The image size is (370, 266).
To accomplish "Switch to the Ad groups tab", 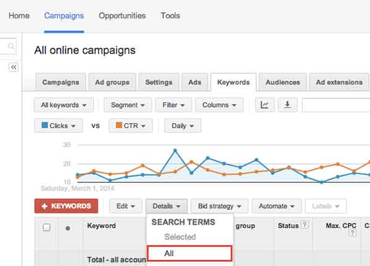I will pyautogui.click(x=112, y=83).
